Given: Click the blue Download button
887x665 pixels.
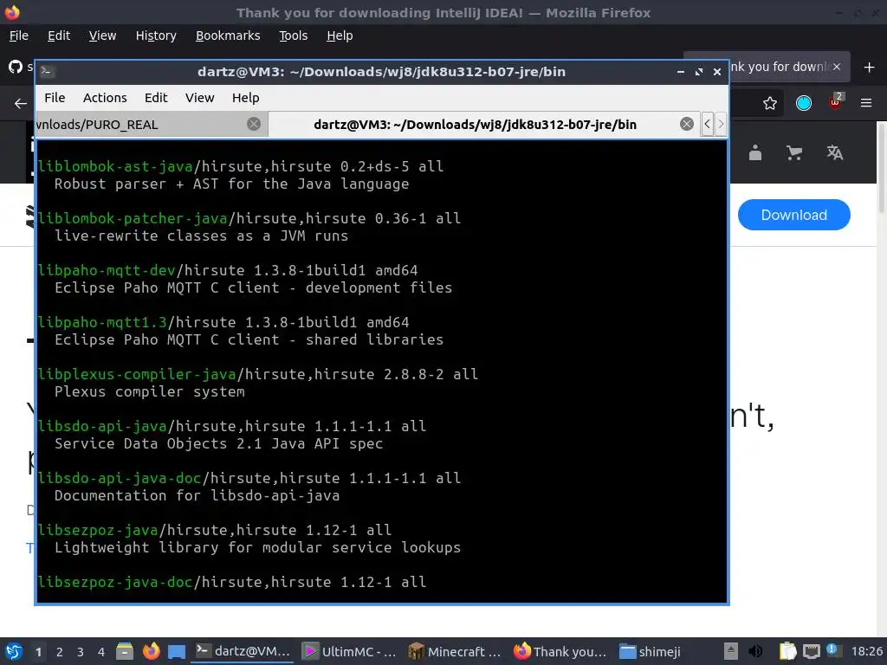Looking at the screenshot, I should (x=793, y=215).
